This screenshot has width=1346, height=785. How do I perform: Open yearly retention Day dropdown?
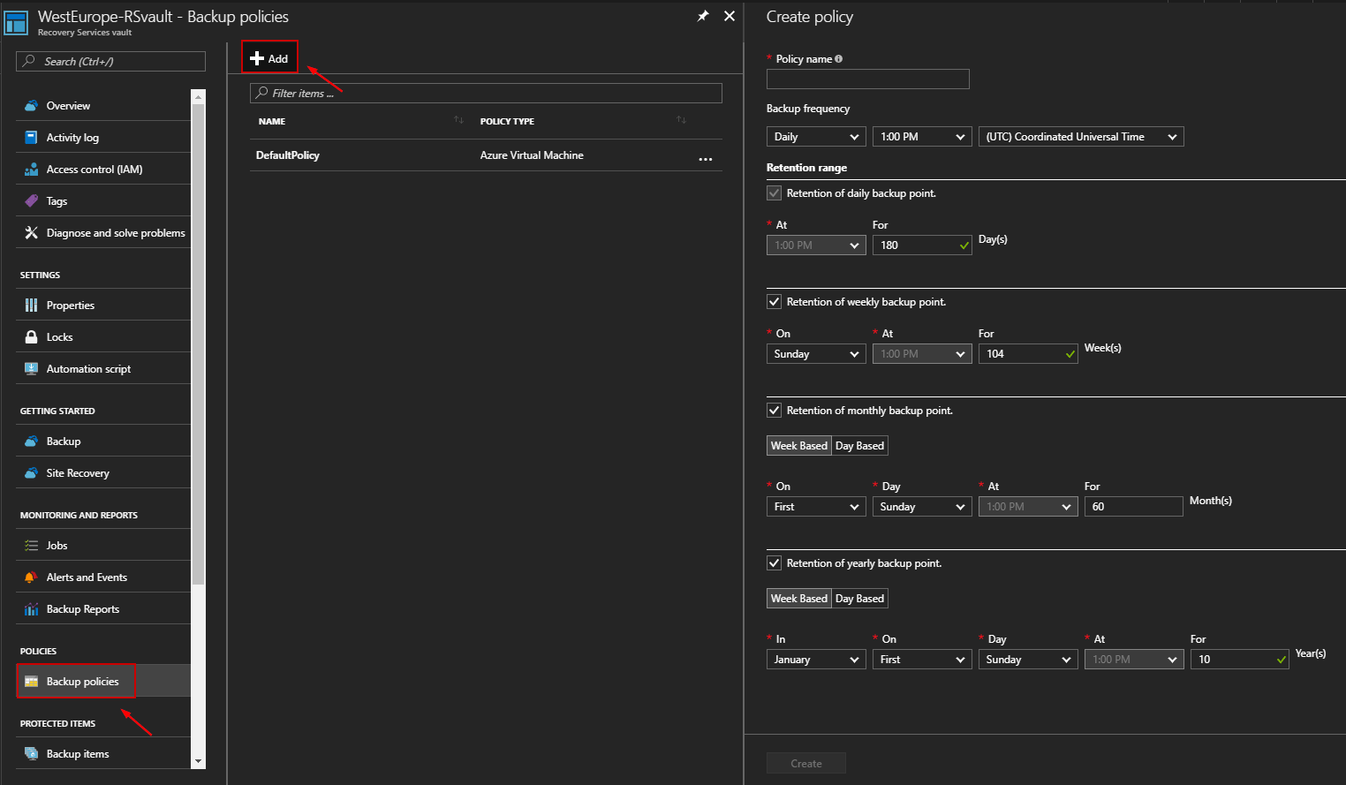tap(1028, 660)
